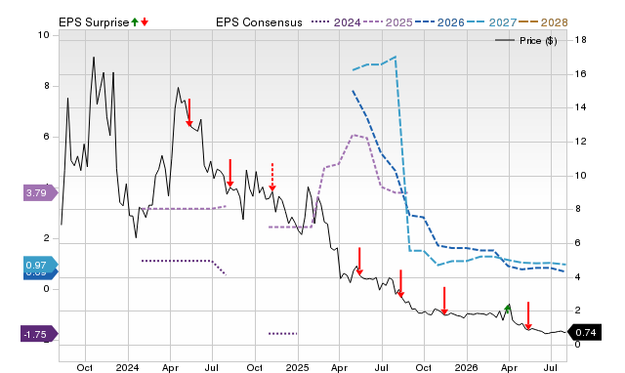
Task: Click the 2026 label on the time axis
Action: tap(467, 368)
